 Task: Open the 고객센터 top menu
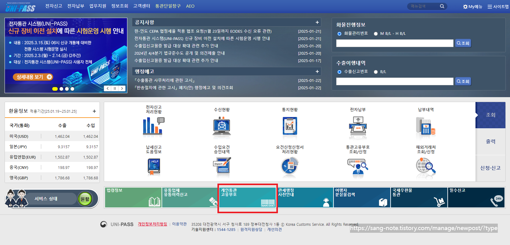142,6
